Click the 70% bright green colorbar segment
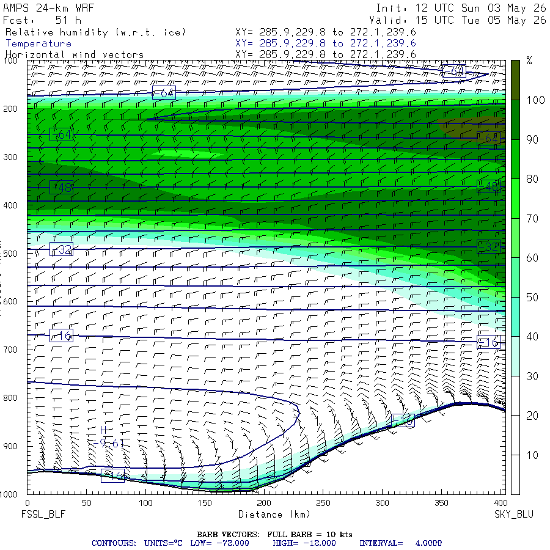The image size is (550, 550). [515, 198]
